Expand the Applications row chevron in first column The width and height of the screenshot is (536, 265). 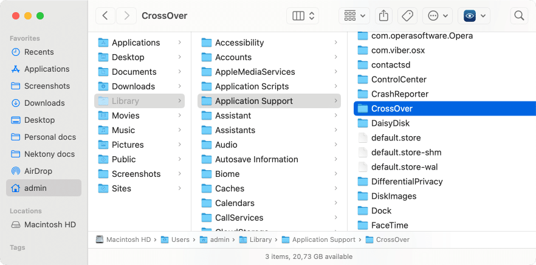(x=180, y=43)
